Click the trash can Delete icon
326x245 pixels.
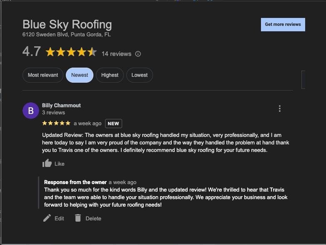pyautogui.click(x=78, y=218)
